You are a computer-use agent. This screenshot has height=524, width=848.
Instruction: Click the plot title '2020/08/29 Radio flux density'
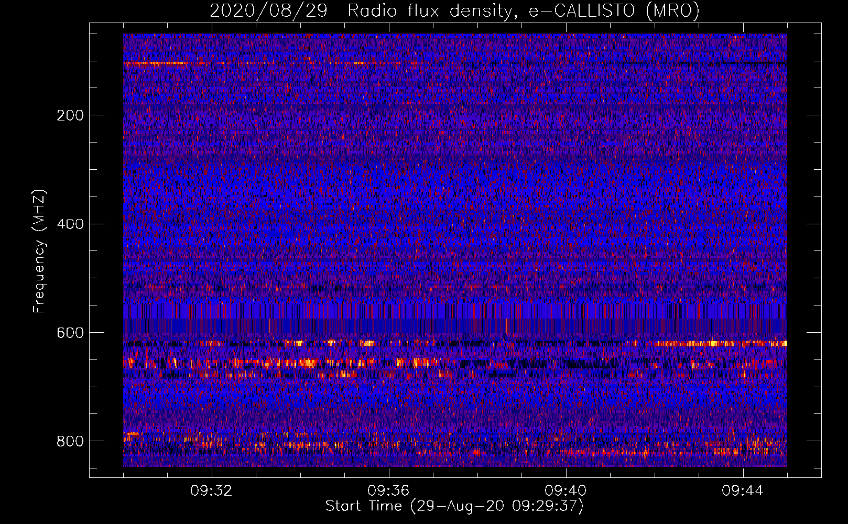coord(455,11)
